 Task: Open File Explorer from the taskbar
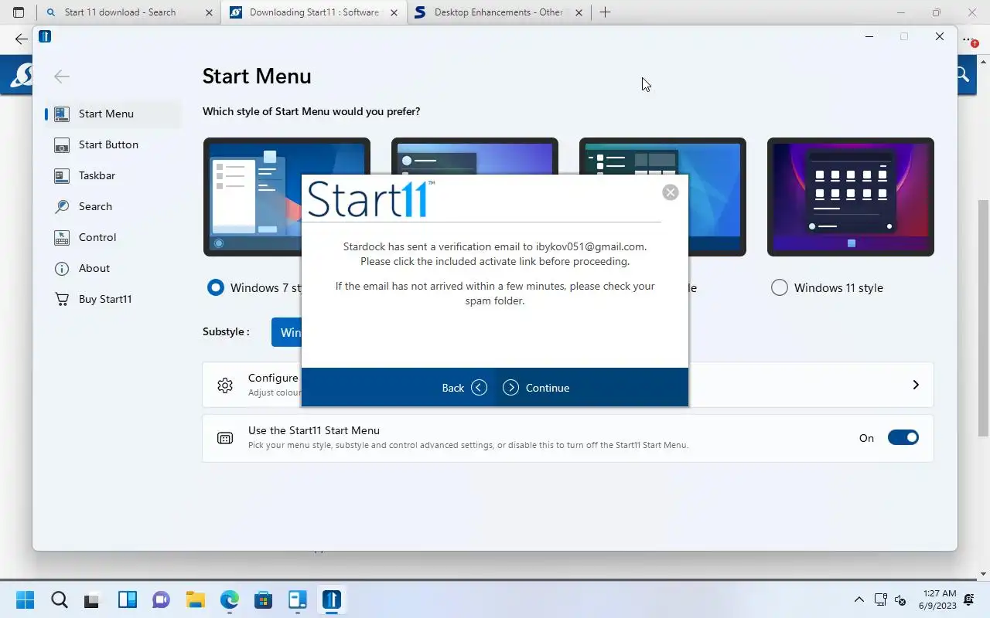click(x=195, y=600)
